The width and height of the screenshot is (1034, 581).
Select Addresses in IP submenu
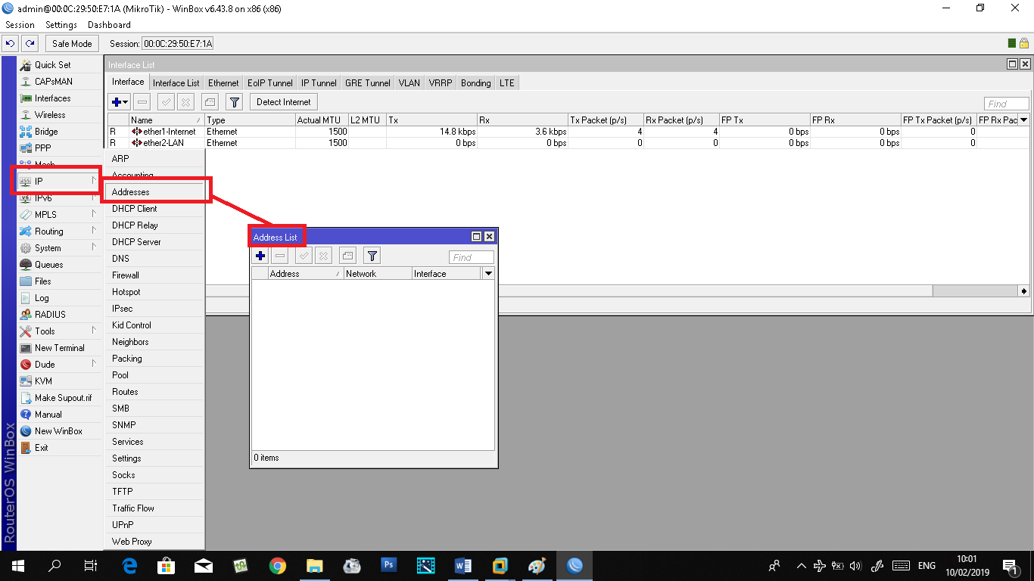(154, 192)
